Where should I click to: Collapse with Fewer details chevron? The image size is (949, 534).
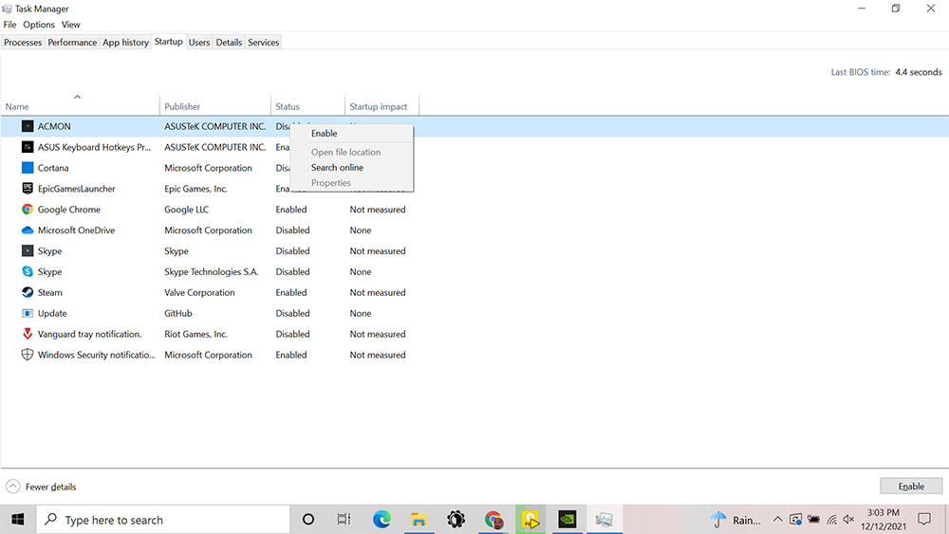pos(12,487)
